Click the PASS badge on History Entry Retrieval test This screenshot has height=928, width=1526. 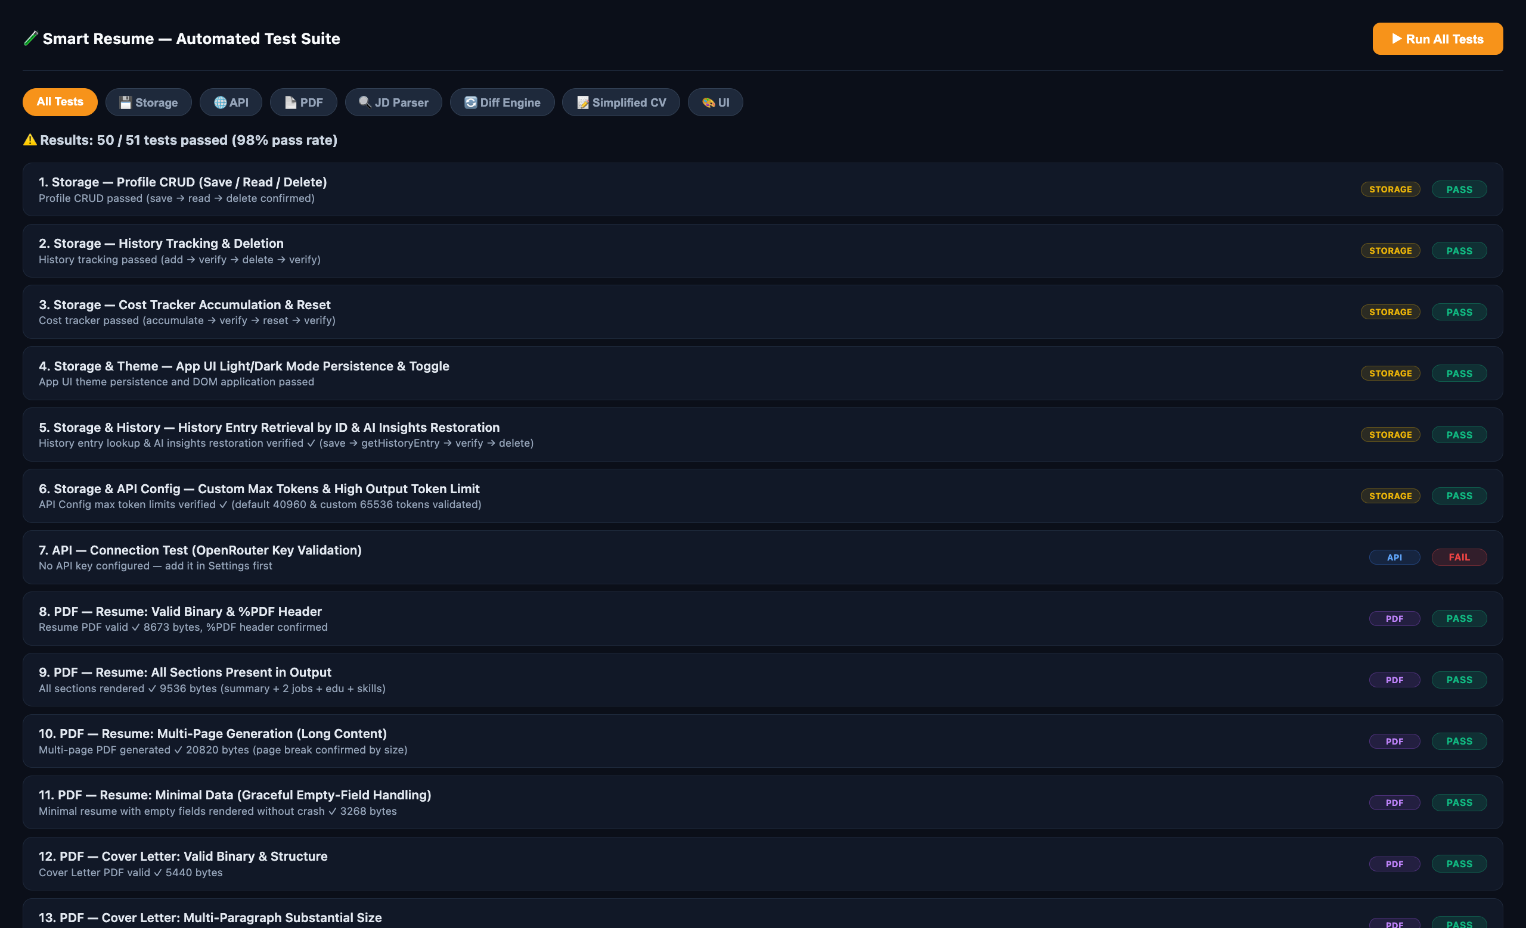(x=1459, y=434)
